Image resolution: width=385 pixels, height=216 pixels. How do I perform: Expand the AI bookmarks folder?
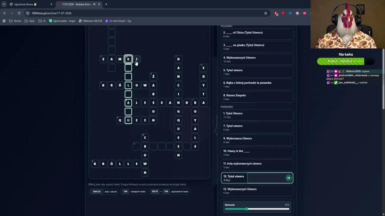pyautogui.click(x=42, y=21)
